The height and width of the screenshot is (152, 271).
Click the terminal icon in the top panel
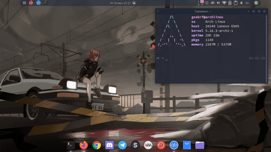click(x=46, y=3)
